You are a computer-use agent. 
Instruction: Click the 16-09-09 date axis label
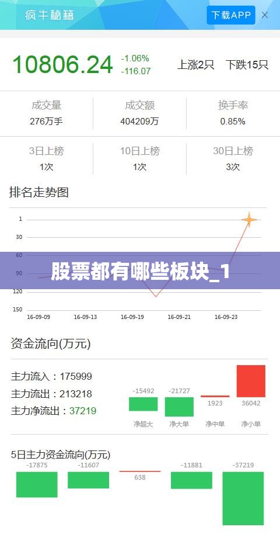point(38,317)
